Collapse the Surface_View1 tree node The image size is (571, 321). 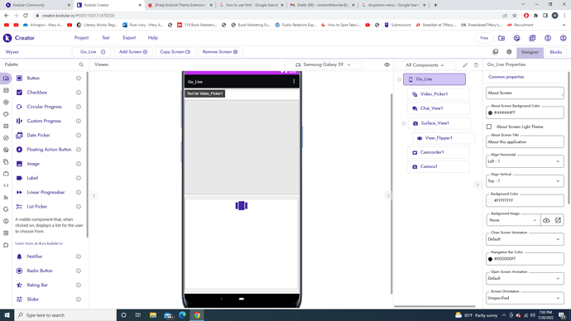pyautogui.click(x=404, y=123)
